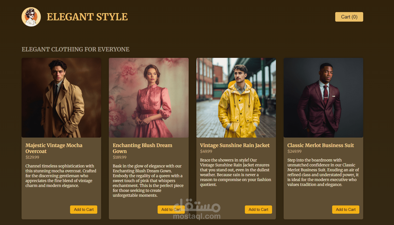The height and width of the screenshot is (225, 394).
Task: View the merlot business suit photo
Action: [x=323, y=97]
